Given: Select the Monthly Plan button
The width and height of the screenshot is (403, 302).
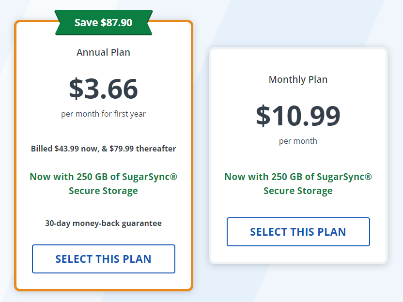Looking at the screenshot, I should click(298, 232).
